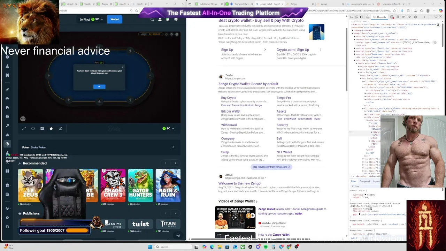Open the In Play SC currency dropdown

92,20
